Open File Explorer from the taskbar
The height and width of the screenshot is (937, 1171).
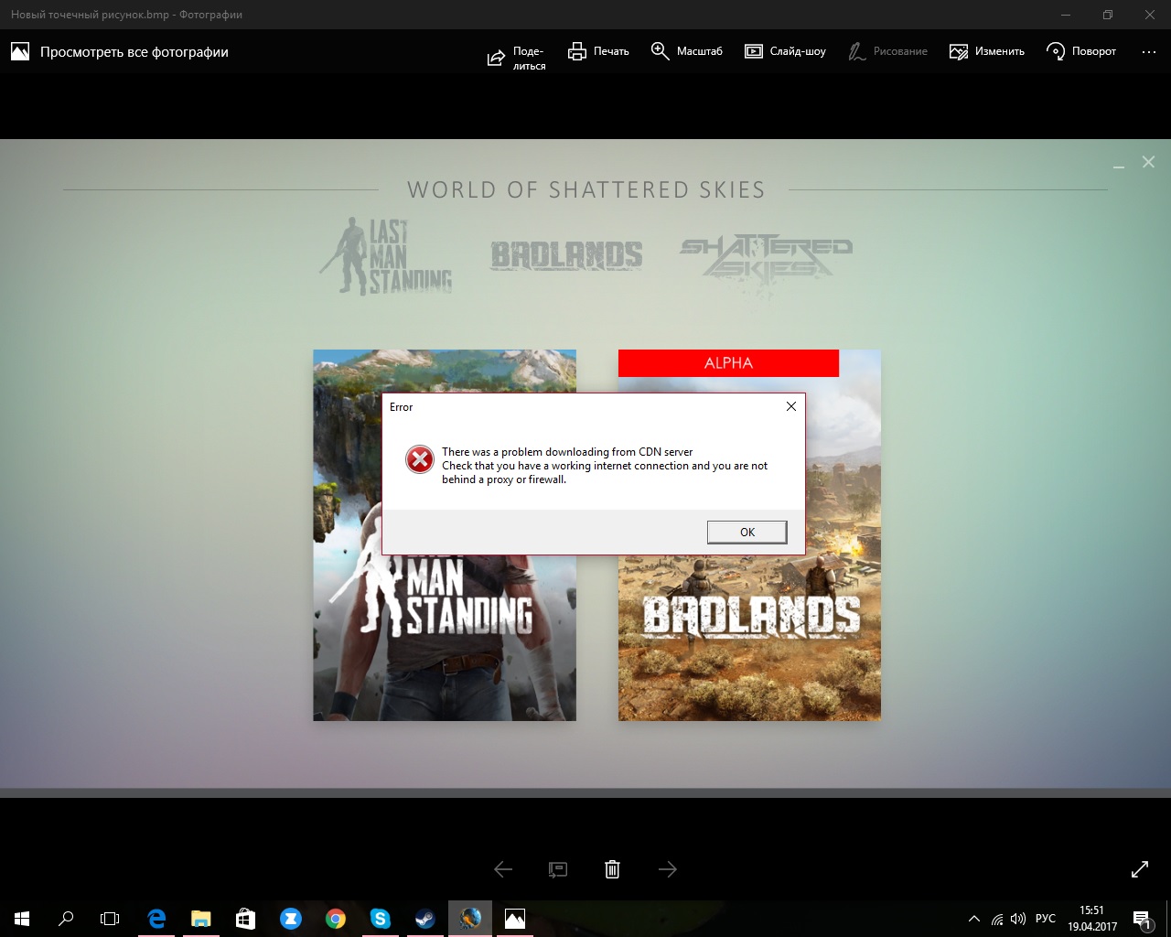click(200, 919)
